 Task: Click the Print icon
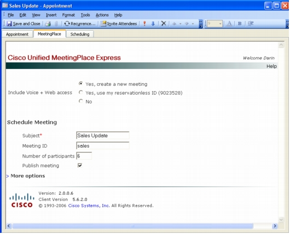(x=48, y=24)
